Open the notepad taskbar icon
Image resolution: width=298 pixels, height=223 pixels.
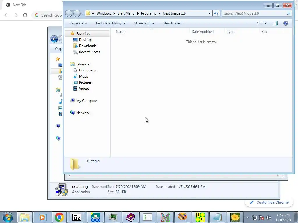pyautogui.click(x=217, y=217)
